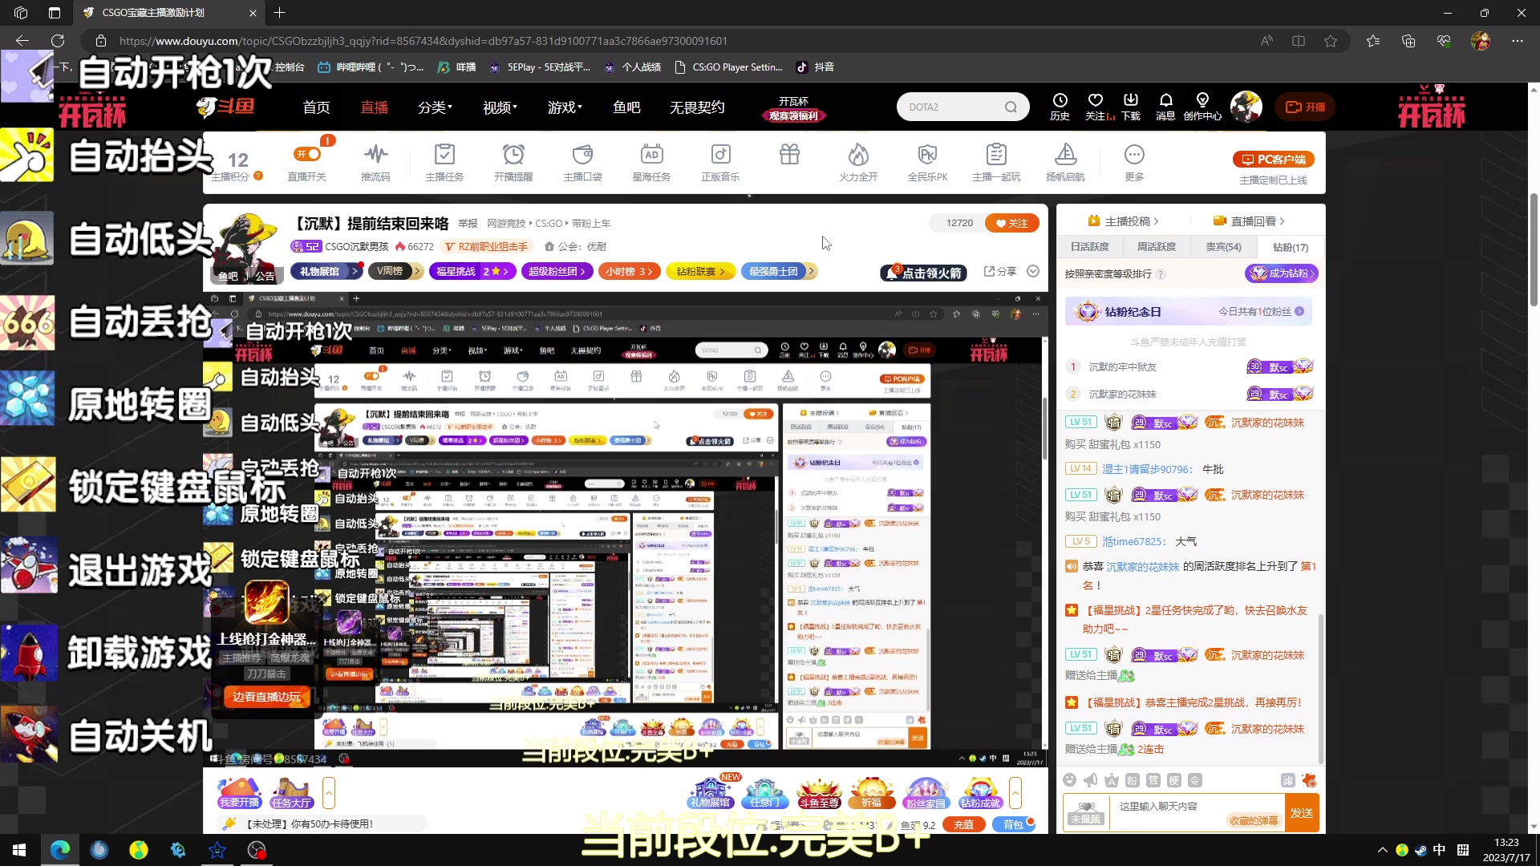
Task: Open 直播回看 link
Action: pos(1249,221)
